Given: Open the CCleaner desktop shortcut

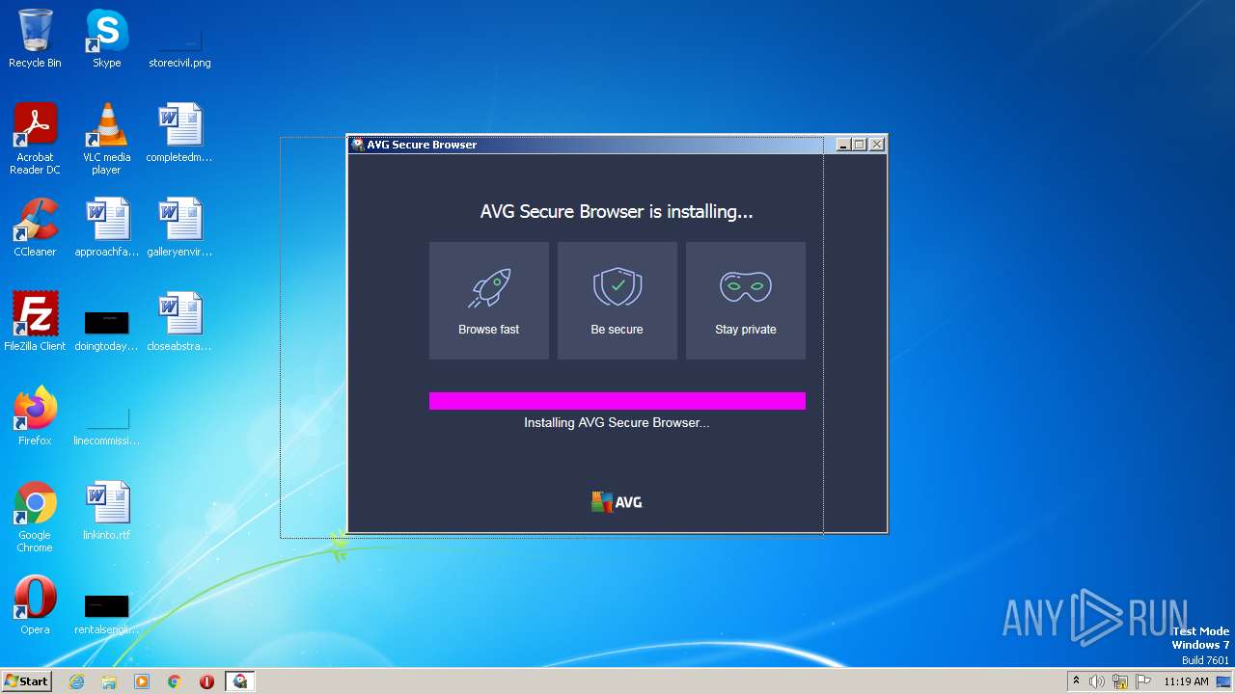Looking at the screenshot, I should point(35,227).
